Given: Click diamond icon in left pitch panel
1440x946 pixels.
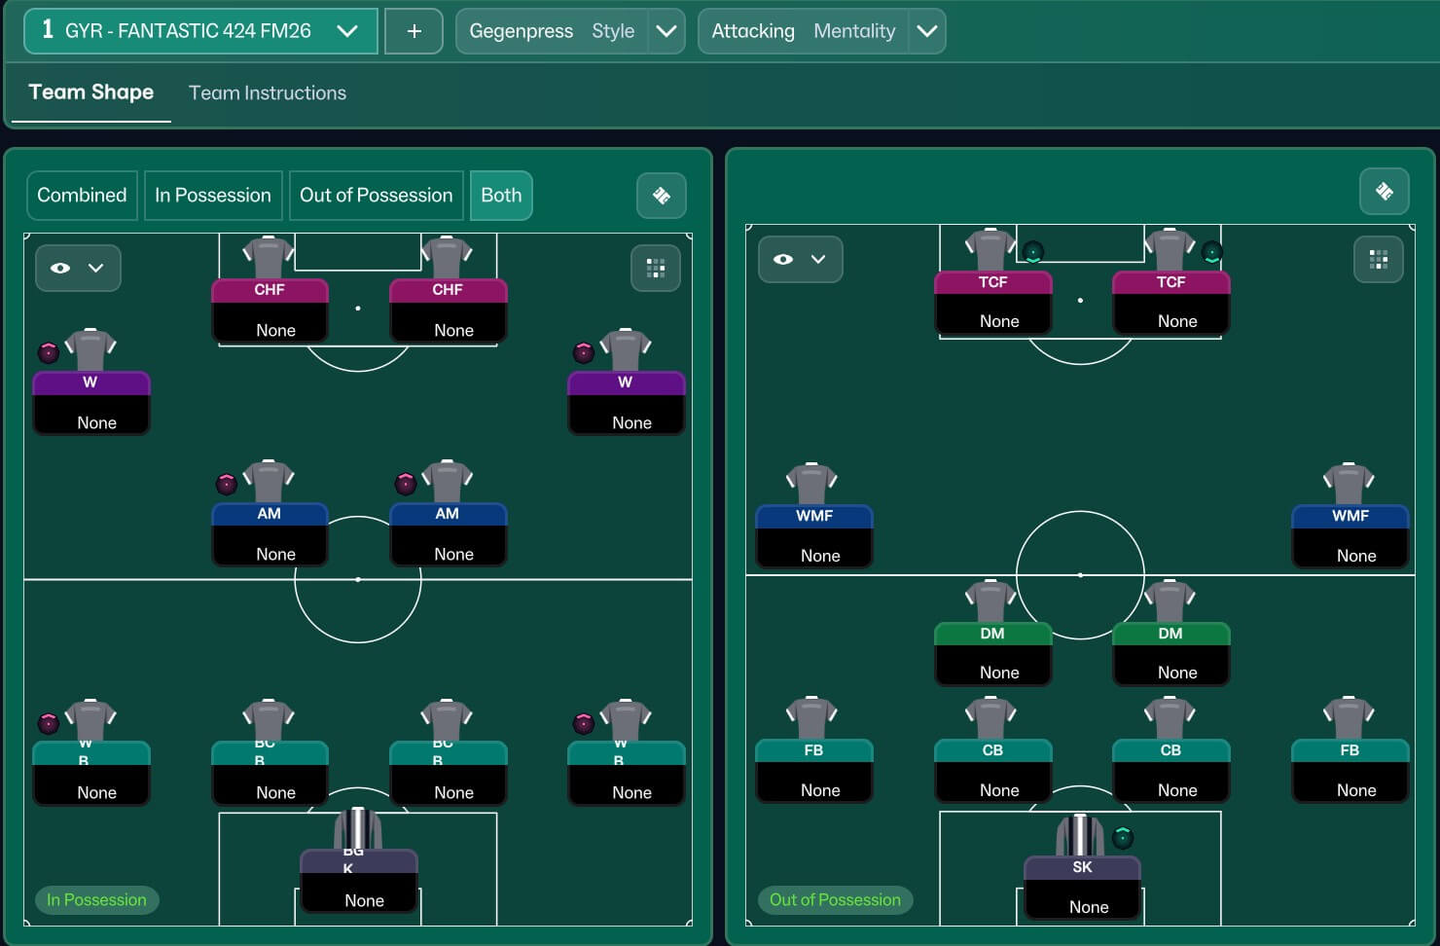Looking at the screenshot, I should tap(662, 196).
